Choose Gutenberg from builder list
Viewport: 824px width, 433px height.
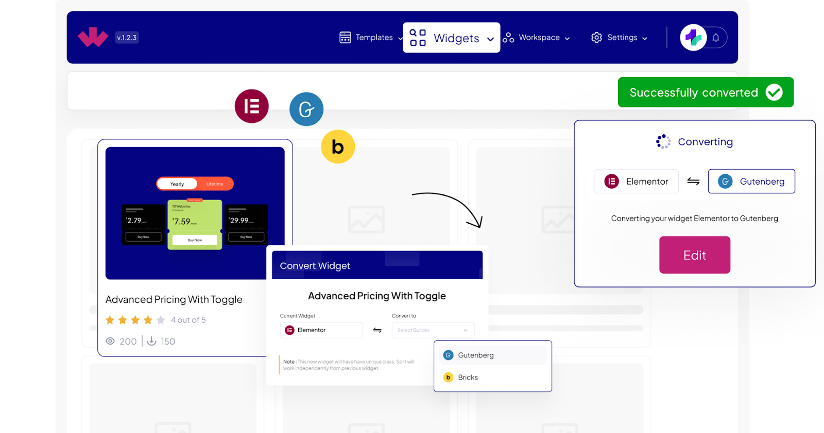click(x=493, y=355)
